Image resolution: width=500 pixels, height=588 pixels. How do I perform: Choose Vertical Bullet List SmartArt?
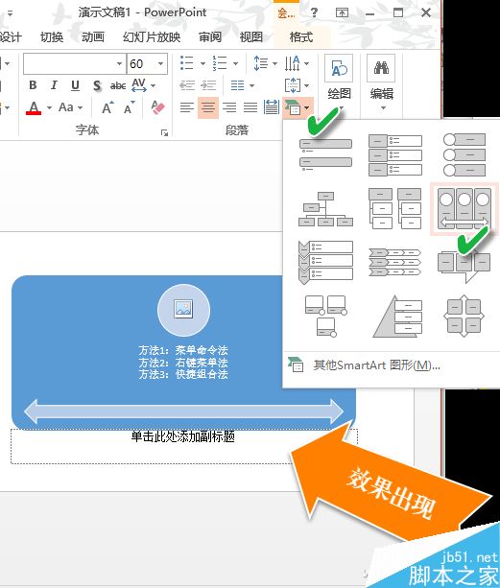325,154
